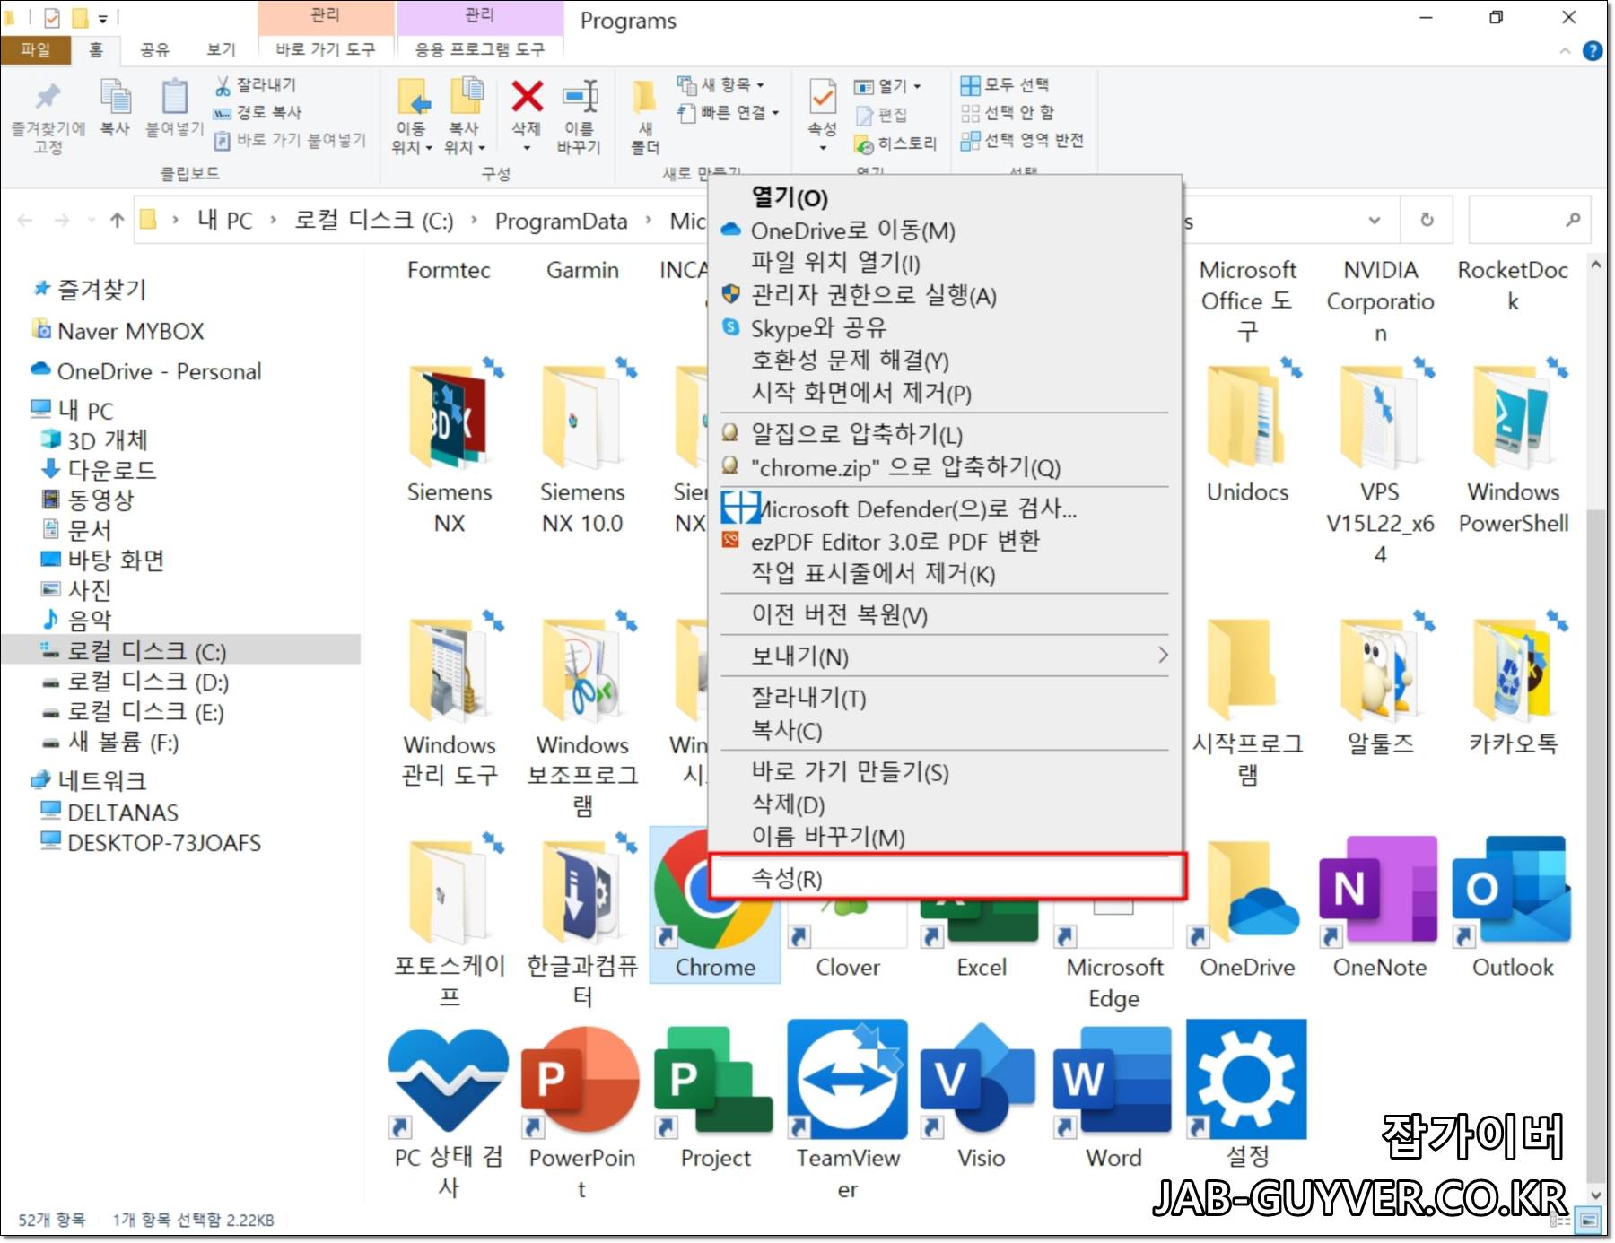
Task: Select the Outlook shortcut icon
Action: click(1512, 891)
